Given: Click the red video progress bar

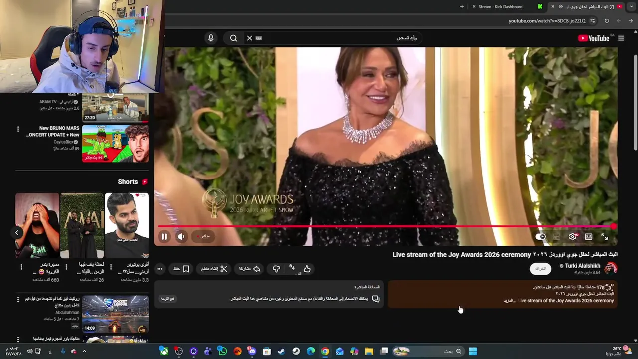Looking at the screenshot, I should (386, 226).
